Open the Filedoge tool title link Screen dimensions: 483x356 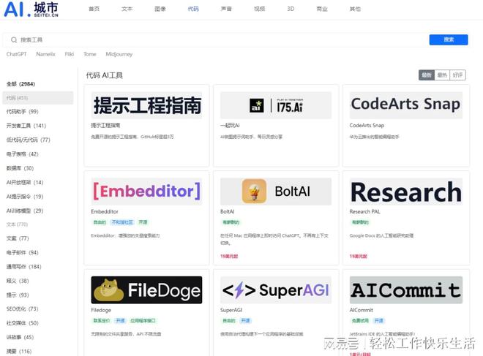pos(101,310)
